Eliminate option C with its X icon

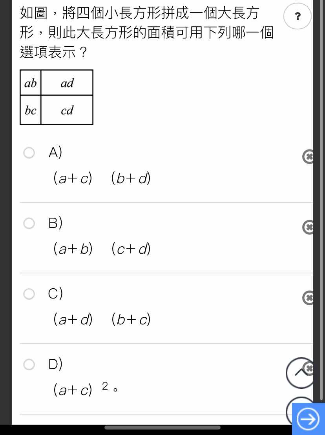coord(308,298)
